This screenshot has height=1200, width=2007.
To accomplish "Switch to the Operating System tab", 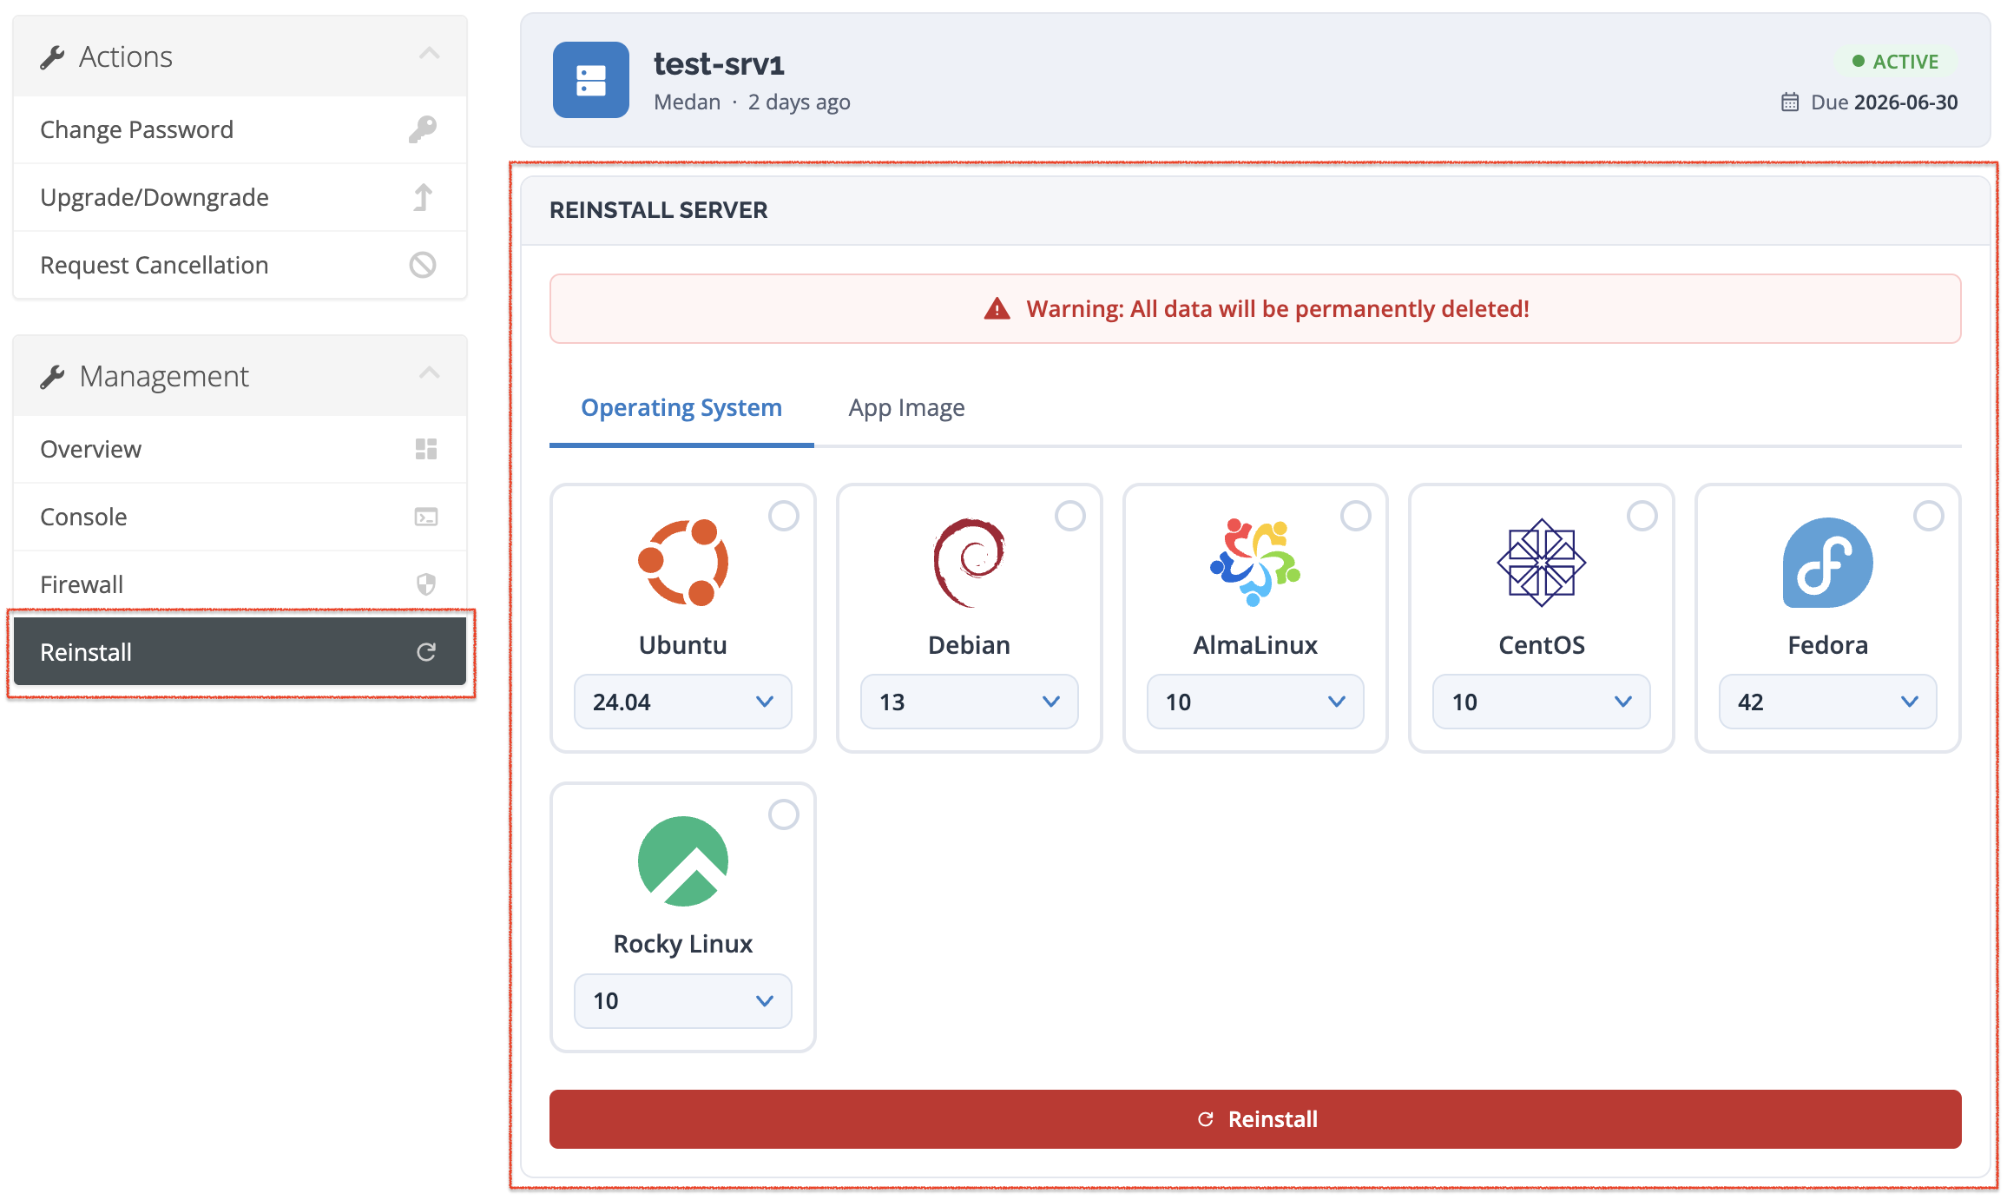I will click(681, 408).
